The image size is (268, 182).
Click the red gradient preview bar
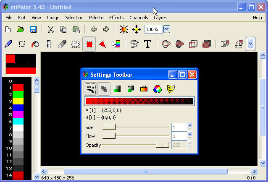click(139, 101)
